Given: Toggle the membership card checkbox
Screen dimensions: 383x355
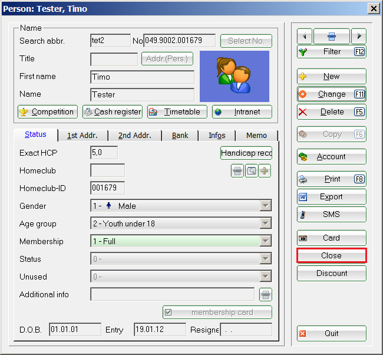Looking at the screenshot, I should pos(169,312).
